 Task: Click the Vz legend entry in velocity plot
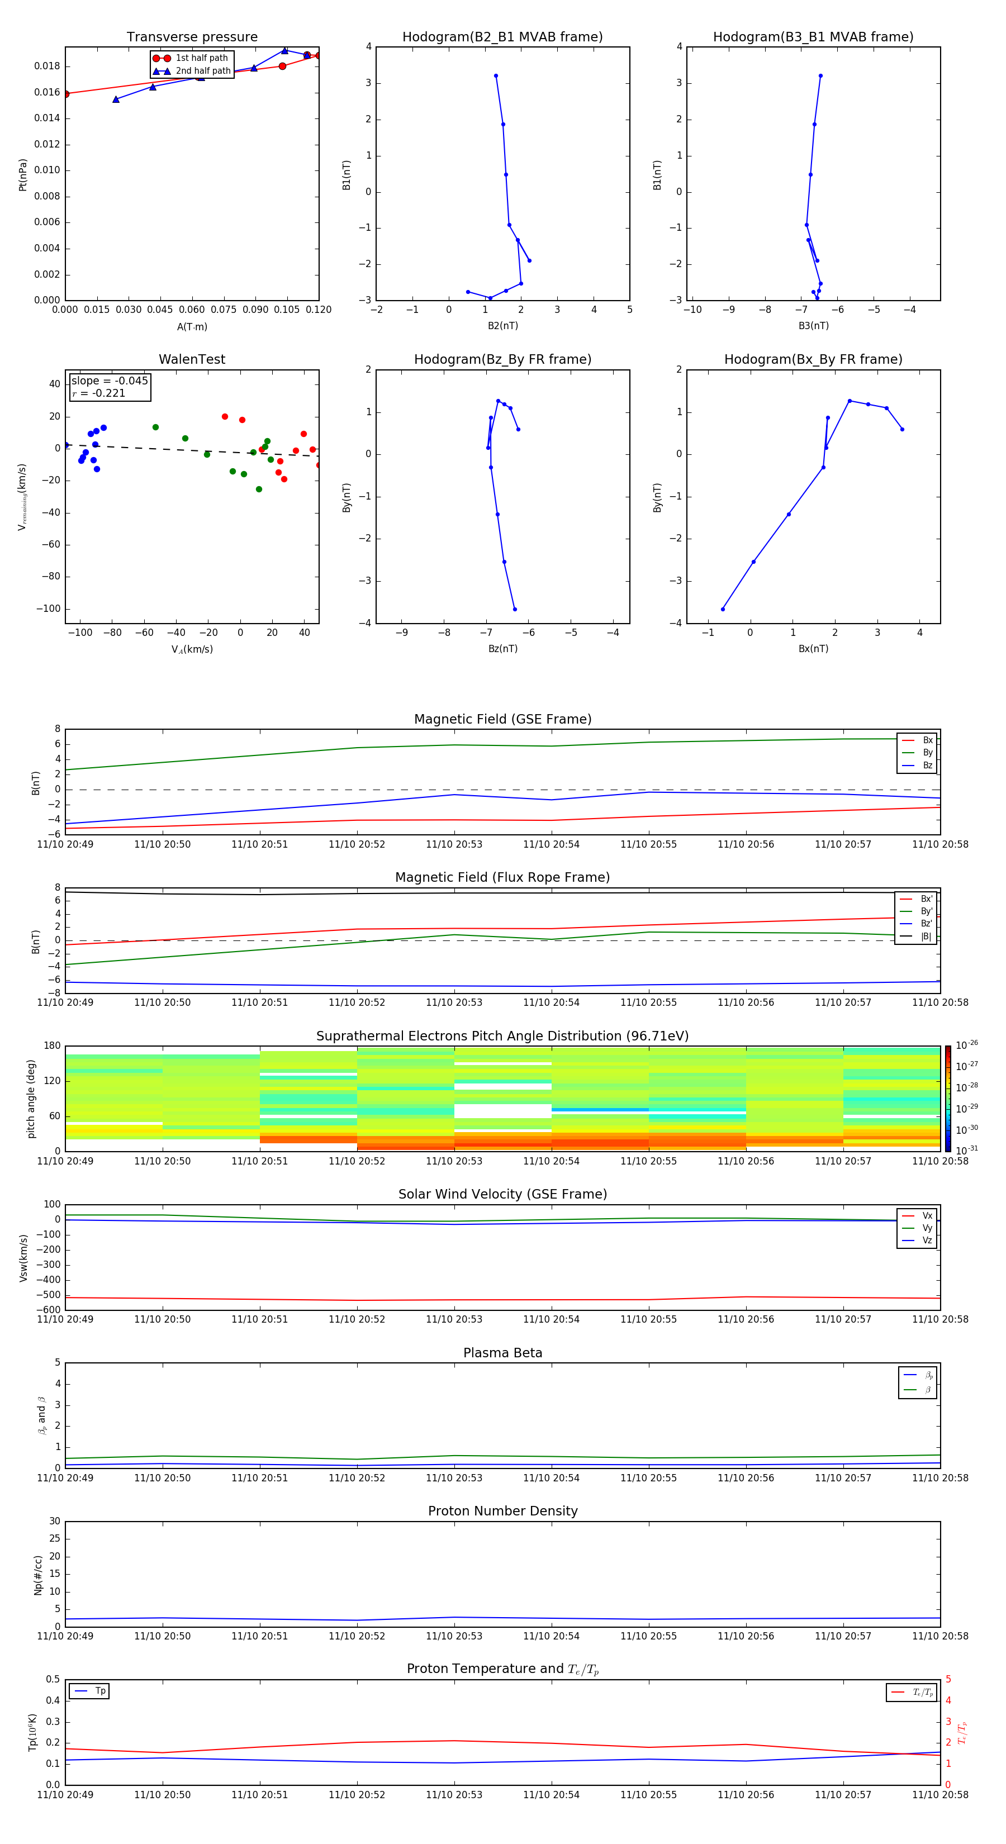coord(918,1241)
